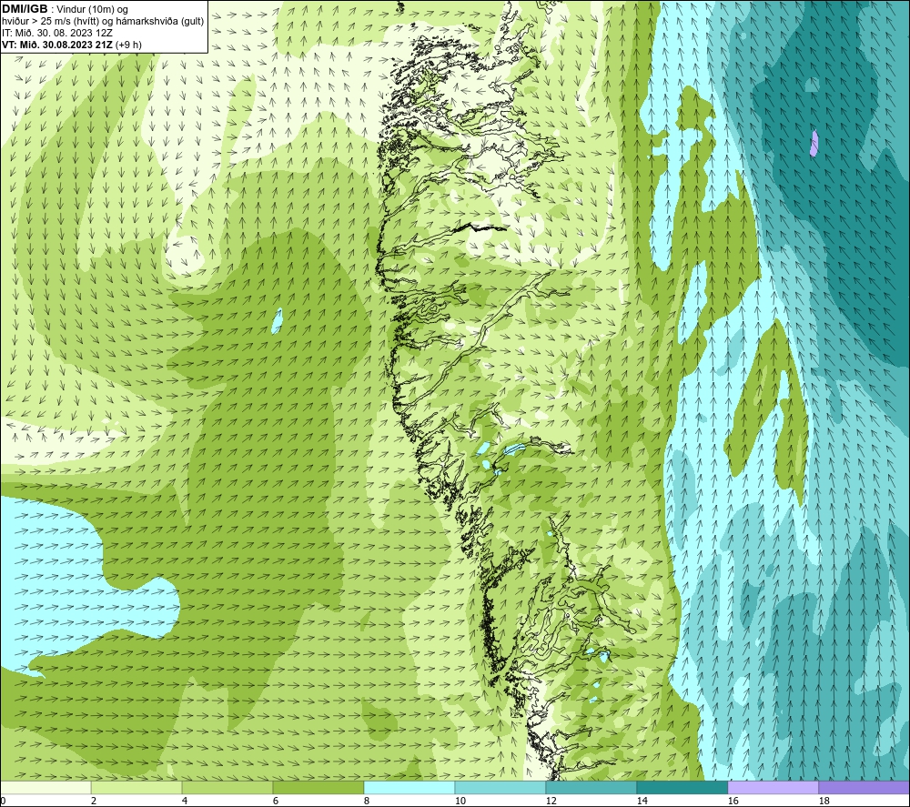The height and width of the screenshot is (807, 910).
Task: Click the legend scale label "12"
Action: click(x=551, y=802)
